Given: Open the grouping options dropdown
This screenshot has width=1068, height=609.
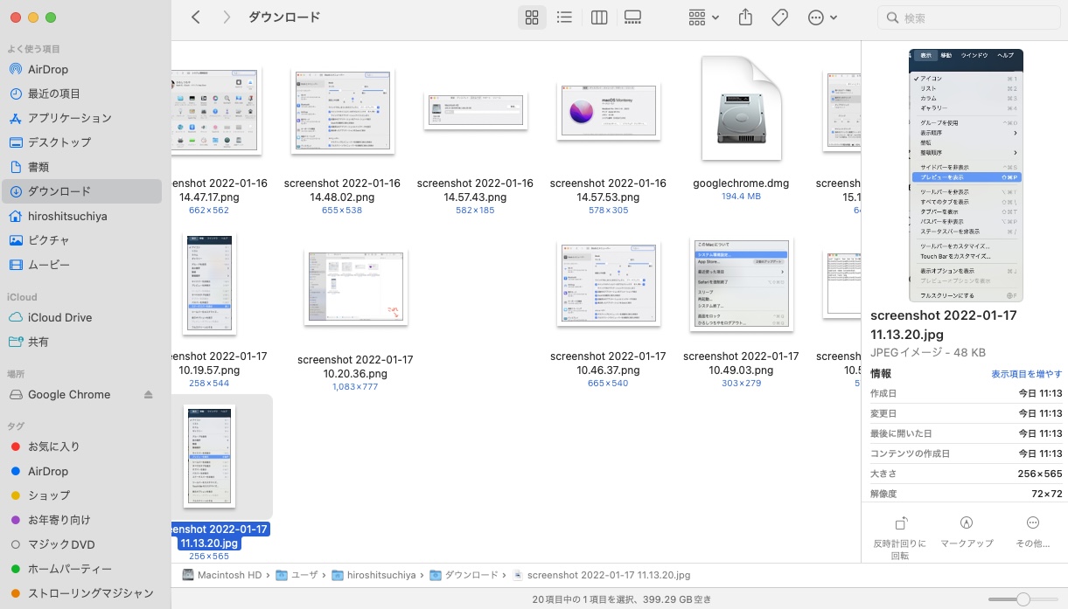Looking at the screenshot, I should click(702, 17).
